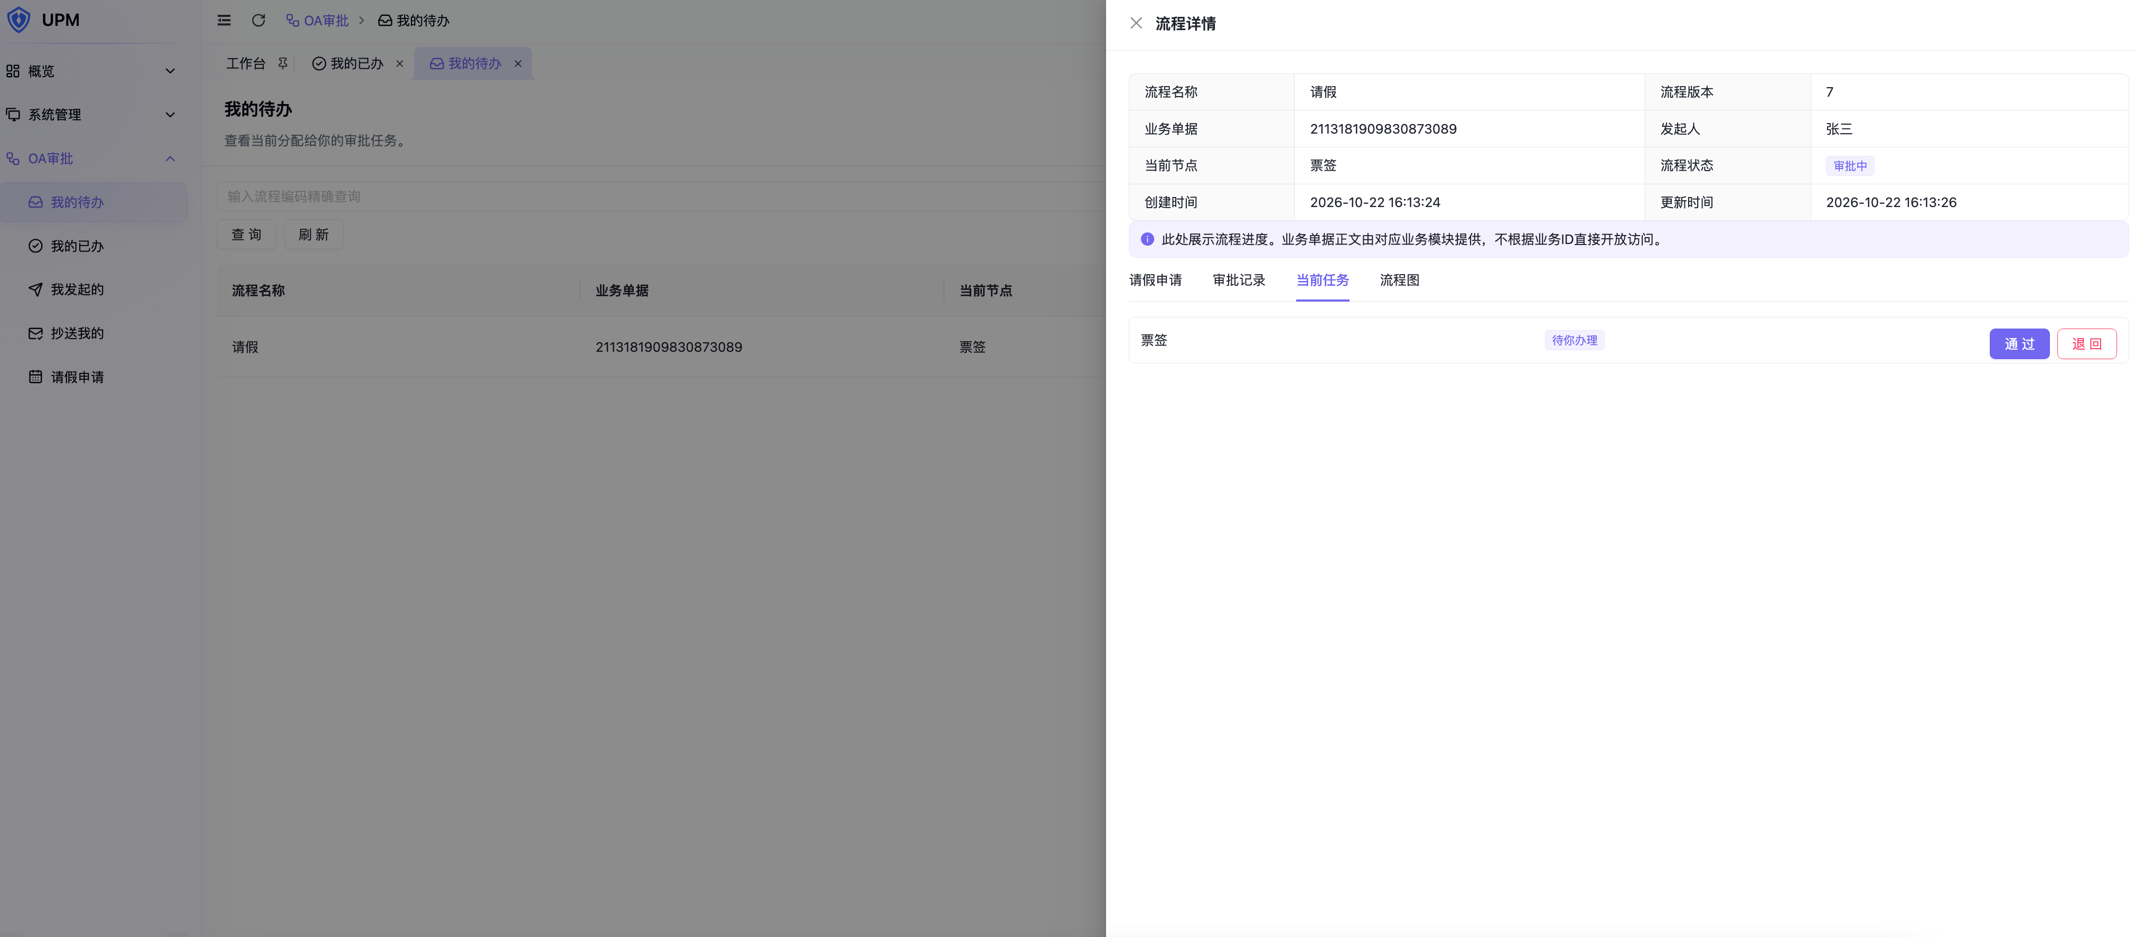
Task: Open 我的待办 in the sidebar
Action: tap(93, 203)
